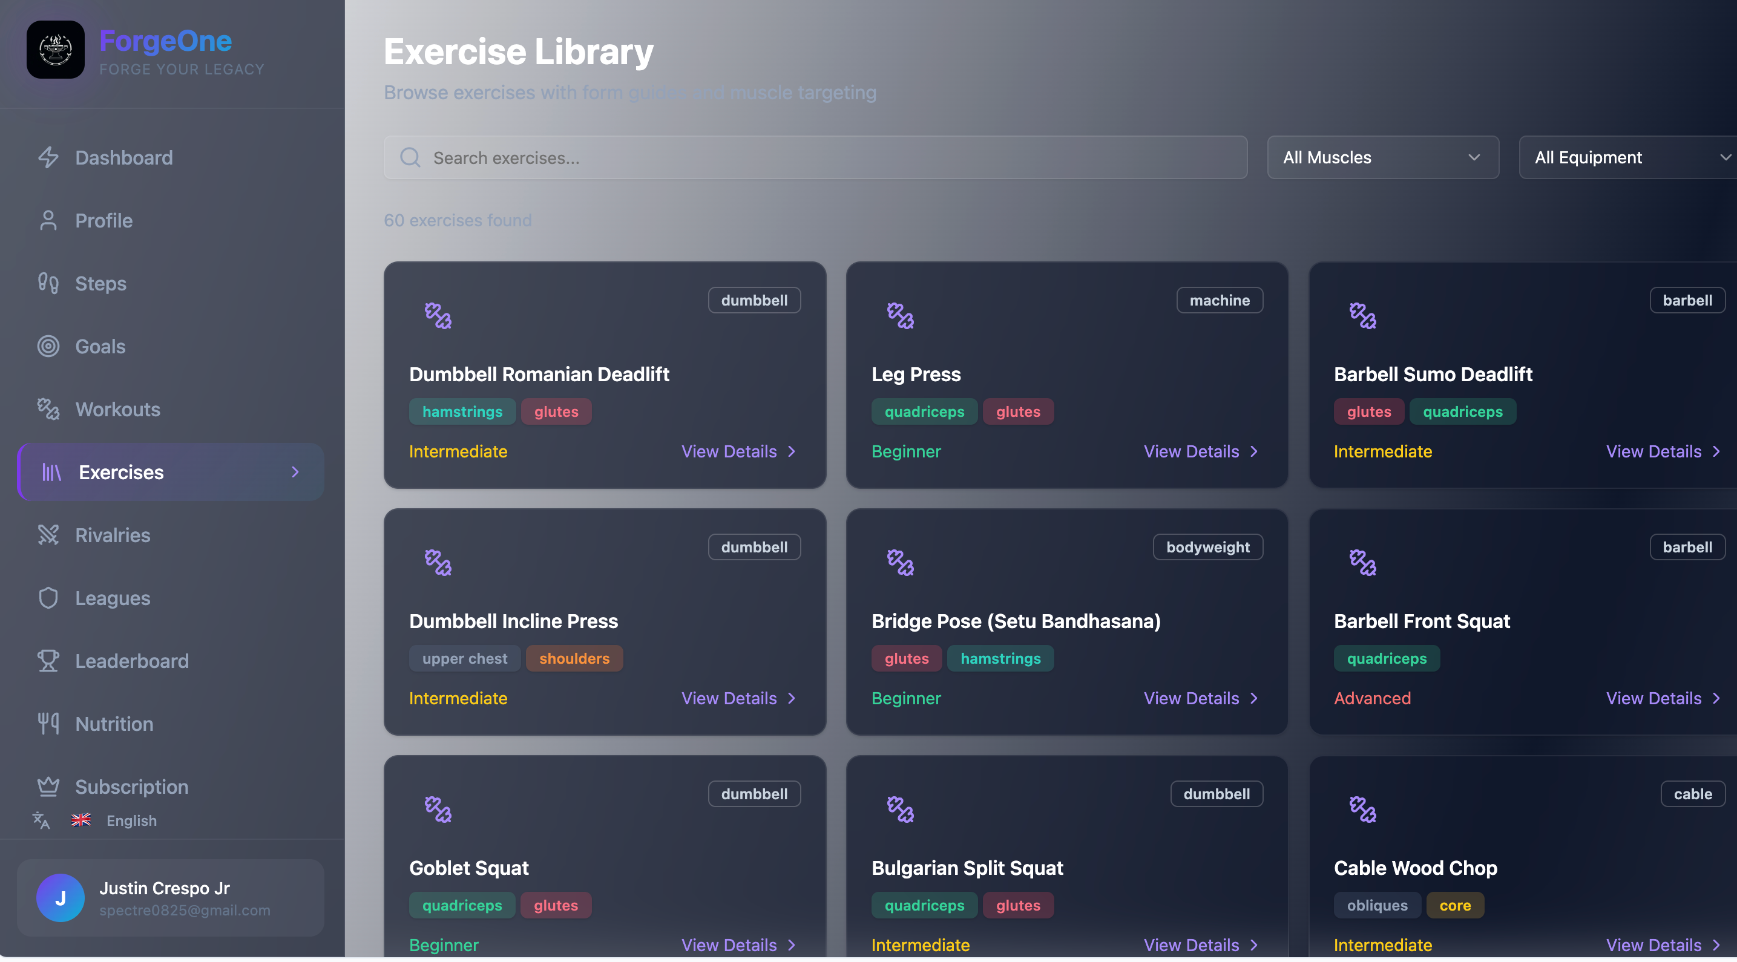Click the Nutrition utensils icon
Viewport: 1737px width, 962px height.
[48, 724]
